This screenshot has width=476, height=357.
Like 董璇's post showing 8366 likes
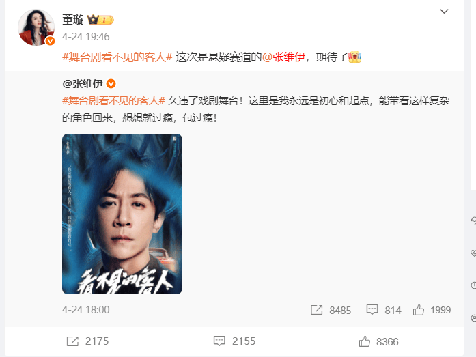click(x=365, y=341)
